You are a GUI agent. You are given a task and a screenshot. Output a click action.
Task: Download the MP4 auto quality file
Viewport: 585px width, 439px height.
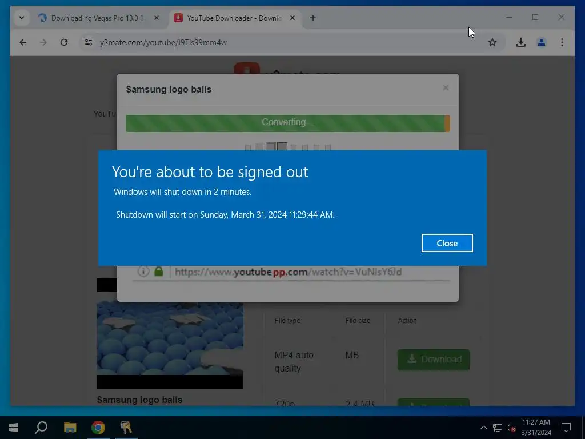click(x=434, y=360)
